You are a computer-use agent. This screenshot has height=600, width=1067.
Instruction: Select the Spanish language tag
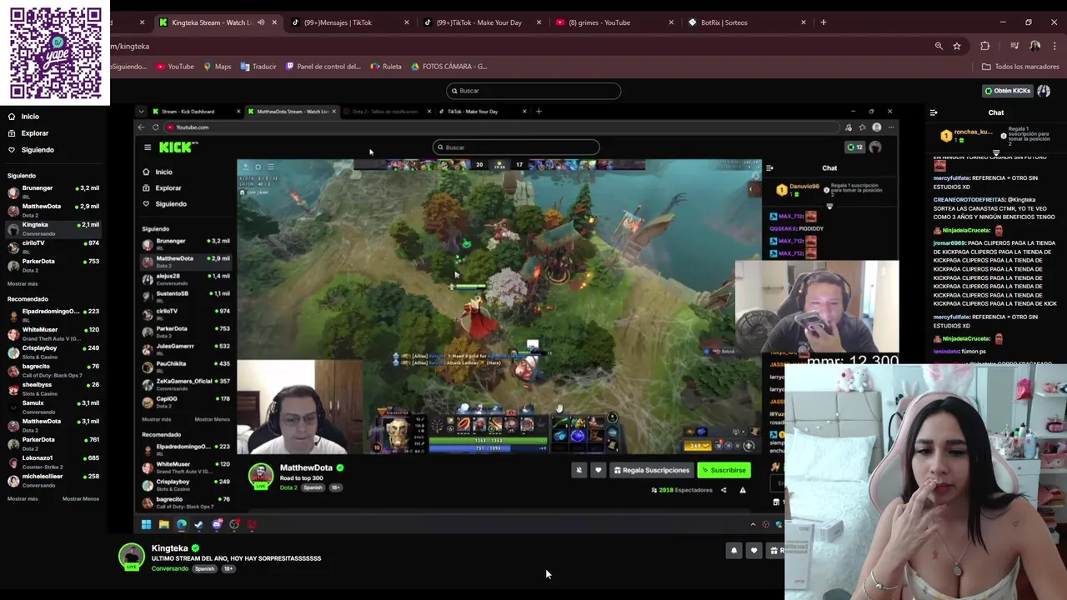point(204,569)
